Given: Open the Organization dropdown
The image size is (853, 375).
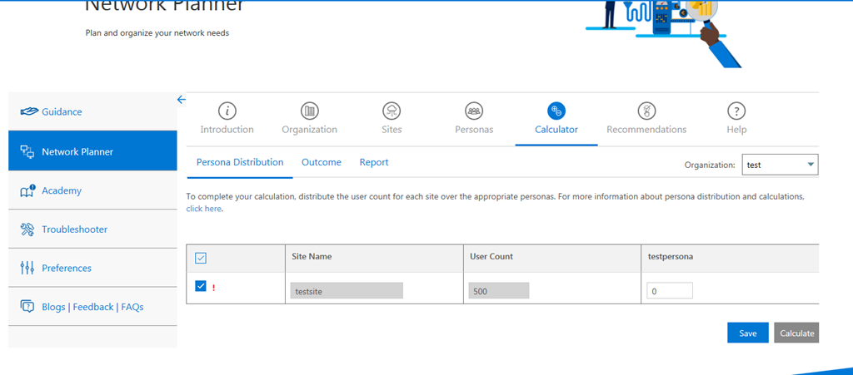Looking at the screenshot, I should (x=780, y=165).
